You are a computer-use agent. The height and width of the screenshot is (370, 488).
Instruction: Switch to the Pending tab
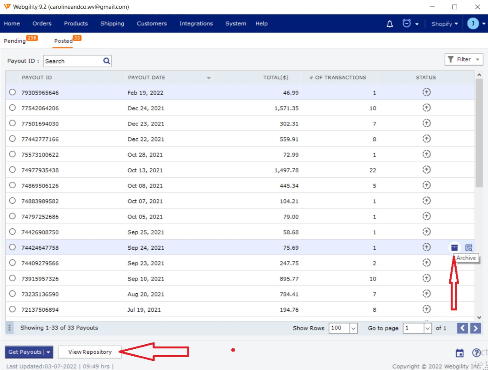[15, 41]
